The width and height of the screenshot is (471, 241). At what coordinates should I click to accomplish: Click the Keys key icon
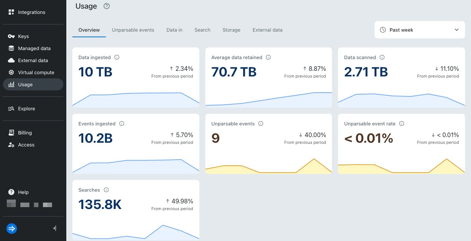pyautogui.click(x=11, y=36)
